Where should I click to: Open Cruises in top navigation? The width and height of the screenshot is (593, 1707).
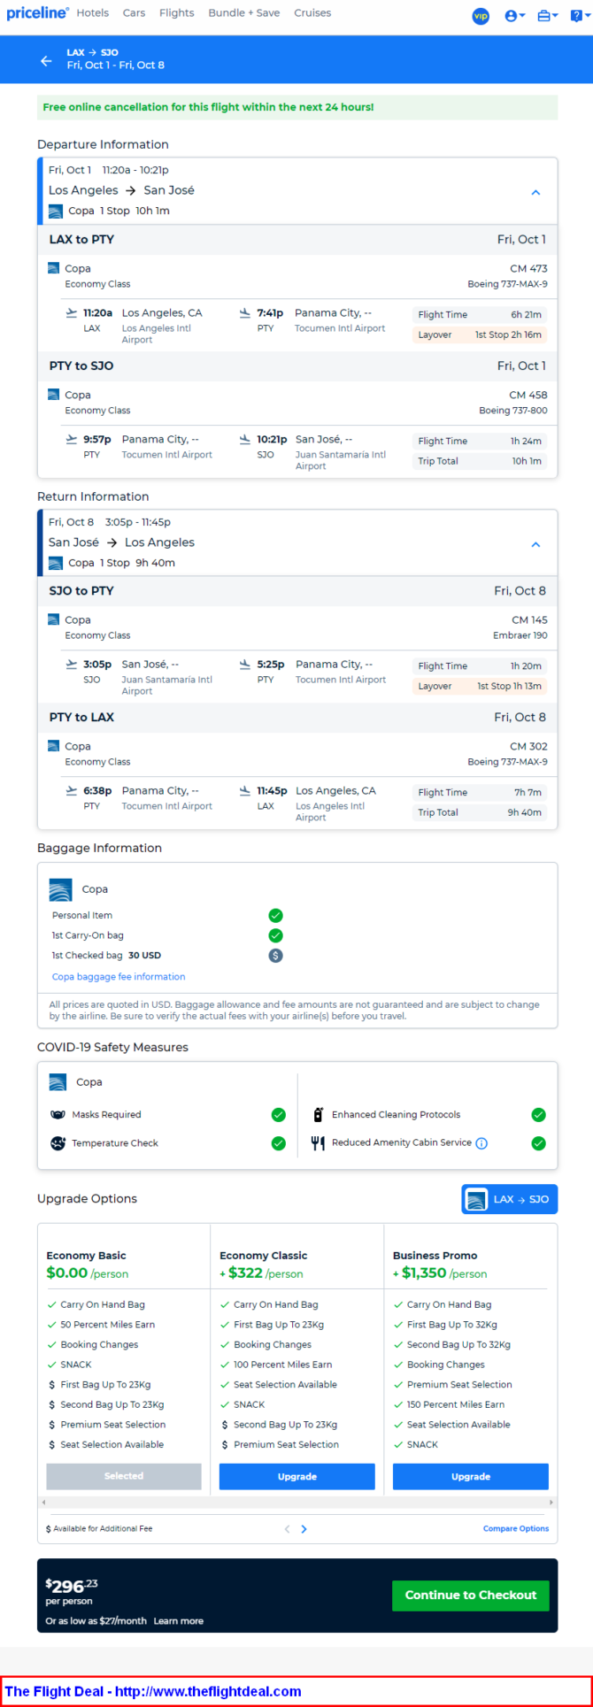(x=312, y=13)
